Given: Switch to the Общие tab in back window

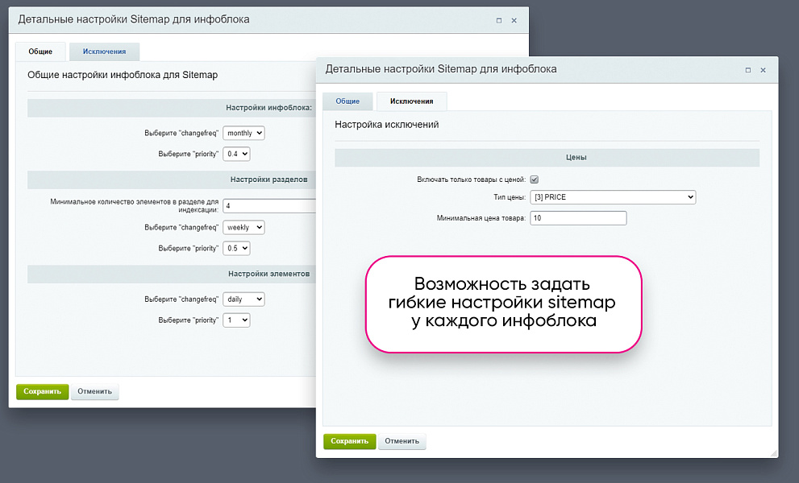Looking at the screenshot, I should pyautogui.click(x=40, y=51).
